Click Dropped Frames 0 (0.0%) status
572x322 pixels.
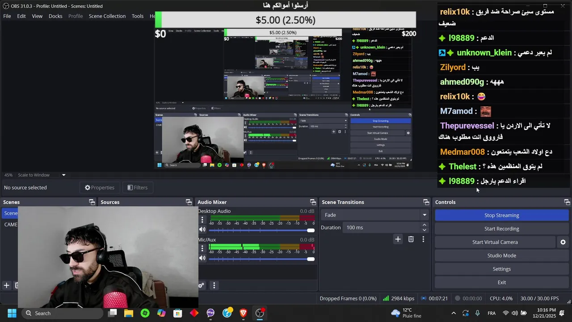[348, 298]
